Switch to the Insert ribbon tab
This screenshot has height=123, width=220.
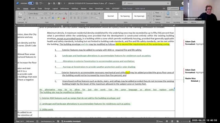[x=33, y=9]
